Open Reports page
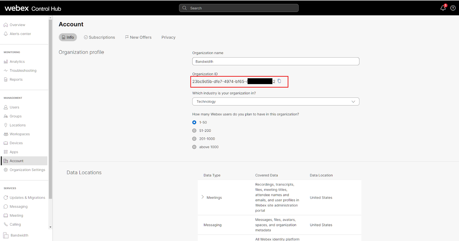The width and height of the screenshot is (459, 241). click(16, 79)
